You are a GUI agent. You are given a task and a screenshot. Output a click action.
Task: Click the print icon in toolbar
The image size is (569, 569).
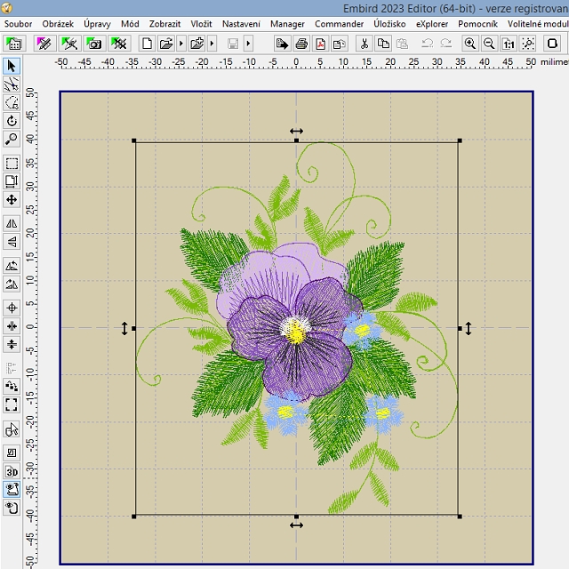(301, 43)
